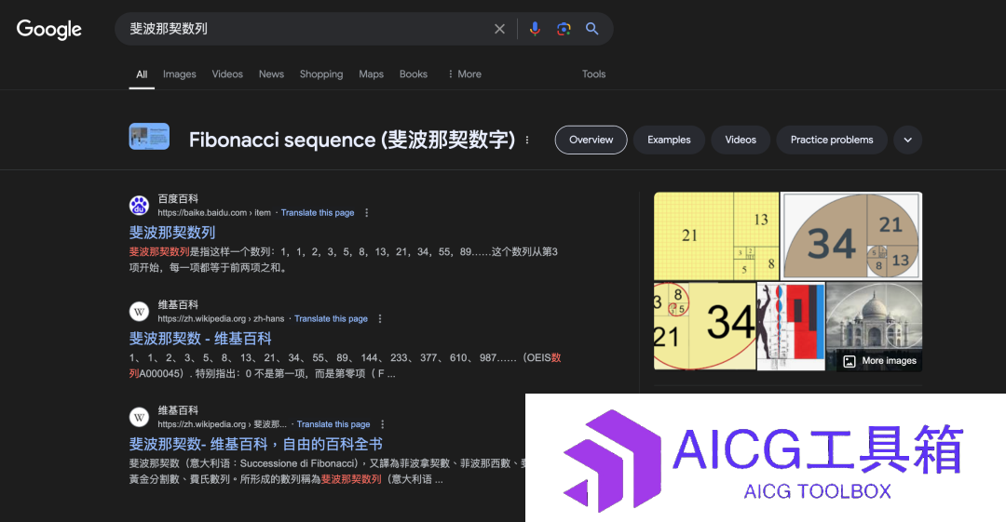This screenshot has height=522, width=1006.
Task: Expand more topic chips with the chevron
Action: coord(908,140)
